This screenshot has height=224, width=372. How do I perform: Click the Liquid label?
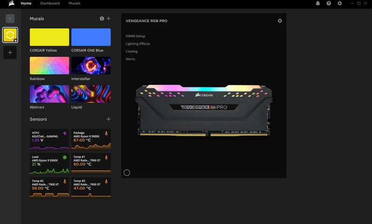click(x=76, y=107)
